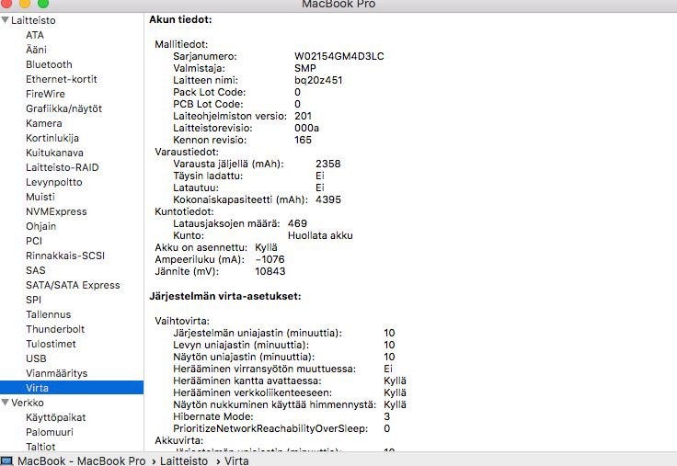Click the Laitteistorevisio value 000a
The image size is (677, 466).
(x=306, y=128)
